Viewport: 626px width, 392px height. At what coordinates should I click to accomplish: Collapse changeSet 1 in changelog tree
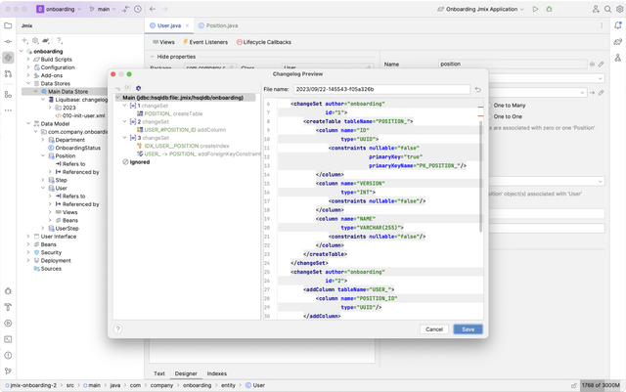coord(126,105)
